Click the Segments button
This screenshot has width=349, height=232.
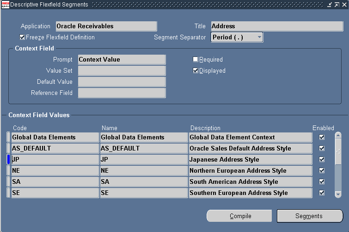[x=310, y=216]
